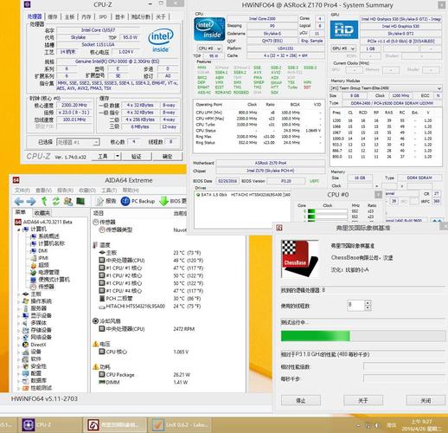This screenshot has width=448, height=433.
Task: Decrease the thread count spinner in Fritz
Action: pos(368,307)
